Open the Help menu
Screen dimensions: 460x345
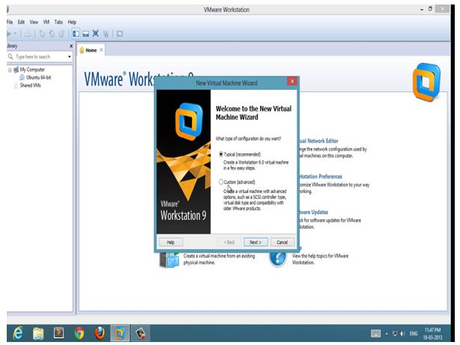point(72,22)
